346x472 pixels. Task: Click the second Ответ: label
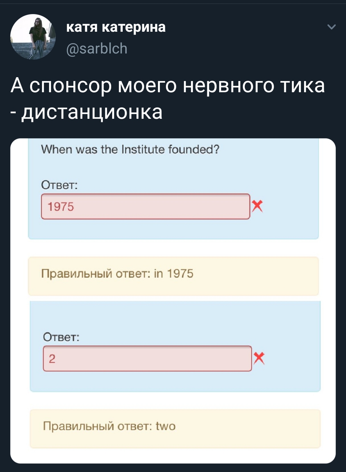point(61,337)
